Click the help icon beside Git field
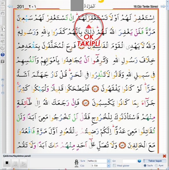The image size is (169, 170). point(139,161)
